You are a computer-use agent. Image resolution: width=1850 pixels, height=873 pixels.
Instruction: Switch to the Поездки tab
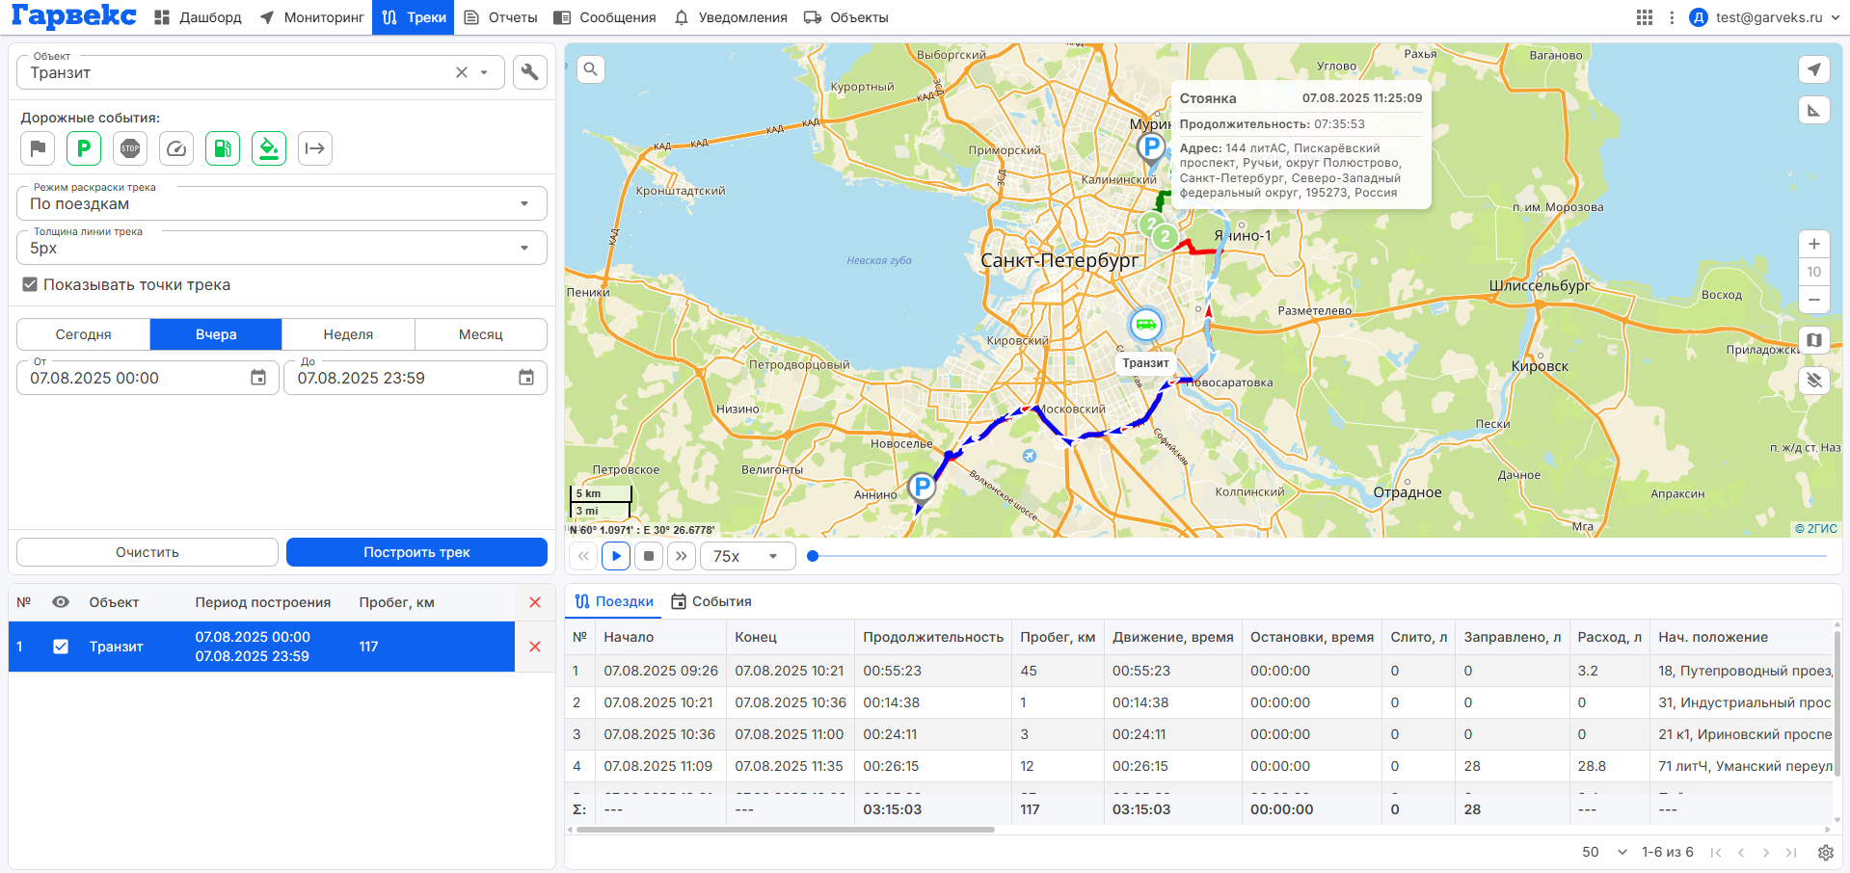coord(614,601)
